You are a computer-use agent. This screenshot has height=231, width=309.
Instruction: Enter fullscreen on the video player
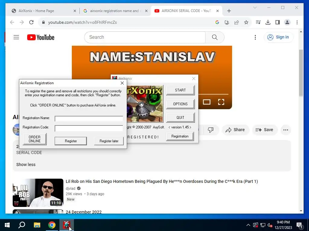(x=221, y=102)
